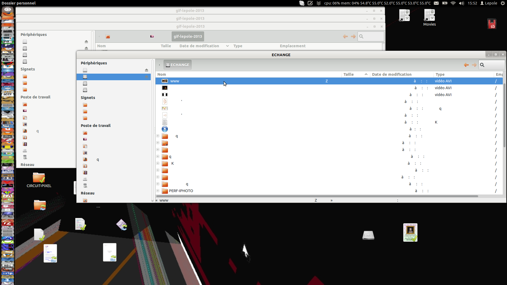The image size is (507, 285).
Task: Click the ECHANGE path bar button
Action: (177, 65)
